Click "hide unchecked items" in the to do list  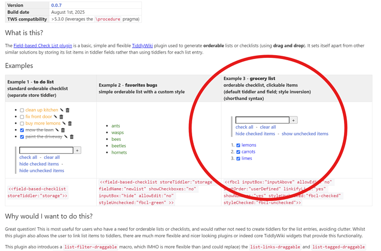coord(42,170)
